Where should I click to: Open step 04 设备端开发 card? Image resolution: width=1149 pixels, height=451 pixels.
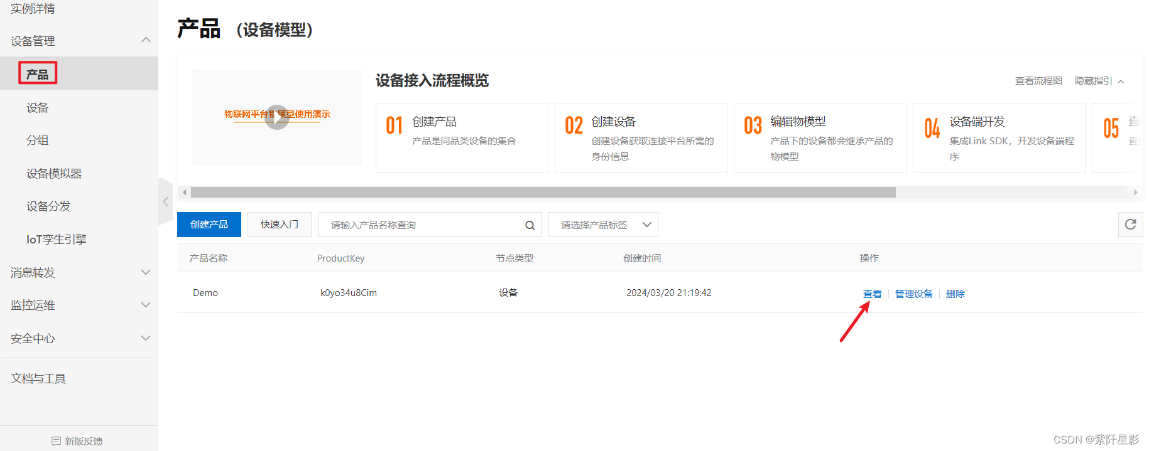point(999,138)
